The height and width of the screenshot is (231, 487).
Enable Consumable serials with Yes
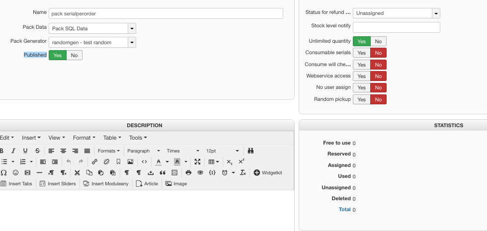pos(361,53)
